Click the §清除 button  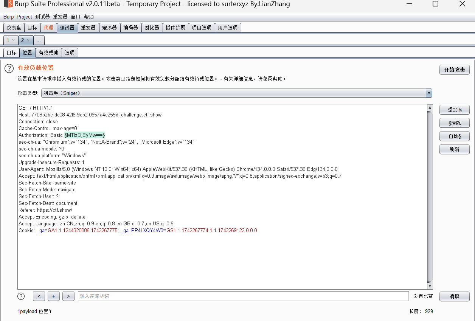pos(454,123)
